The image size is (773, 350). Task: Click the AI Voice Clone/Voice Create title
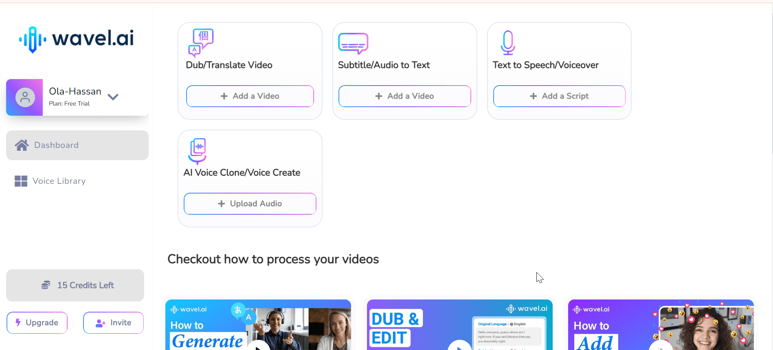pos(242,173)
